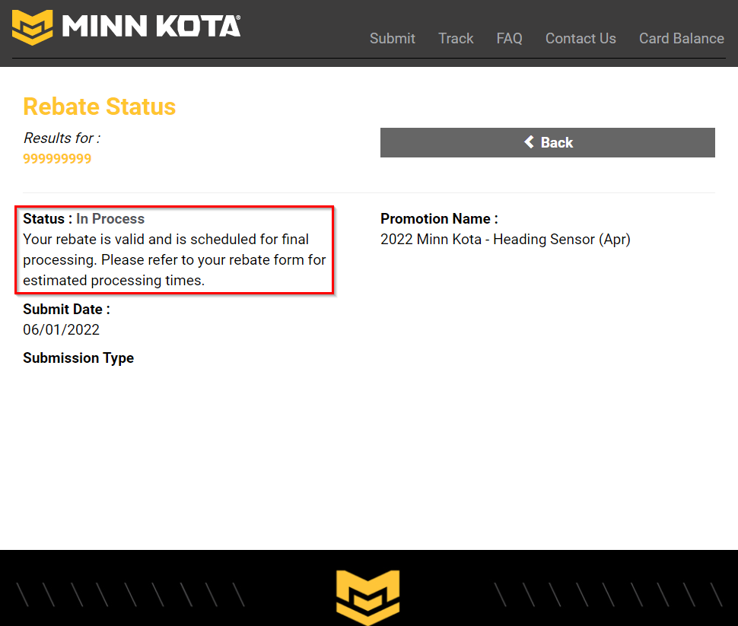Open Card Balance from navigation
The image size is (738, 626).
pyautogui.click(x=682, y=39)
